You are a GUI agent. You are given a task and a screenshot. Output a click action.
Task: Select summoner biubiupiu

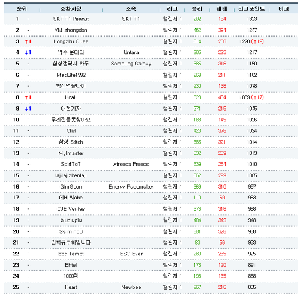click(x=71, y=220)
